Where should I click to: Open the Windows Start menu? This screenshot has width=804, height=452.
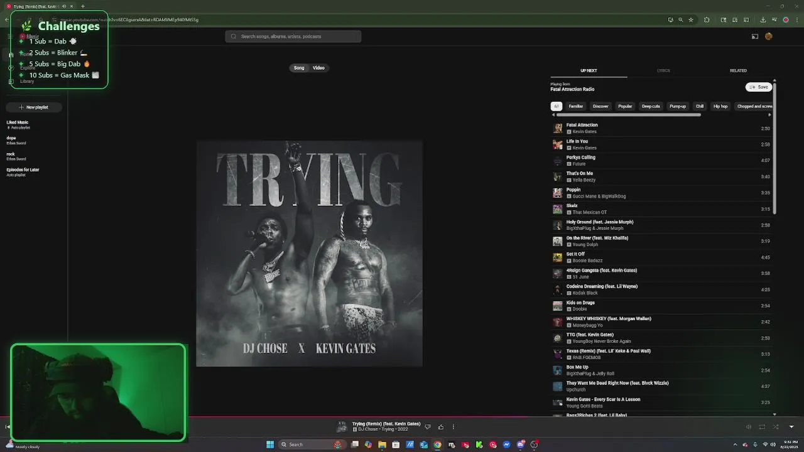click(270, 444)
